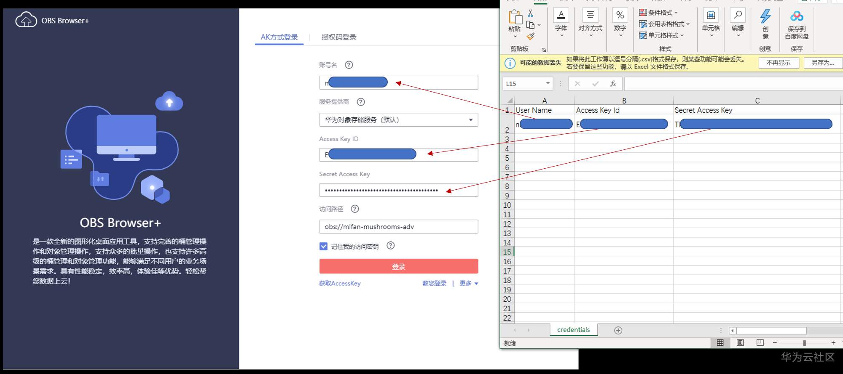
Task: Open the clipboard dialog launcher icon
Action: [544, 50]
